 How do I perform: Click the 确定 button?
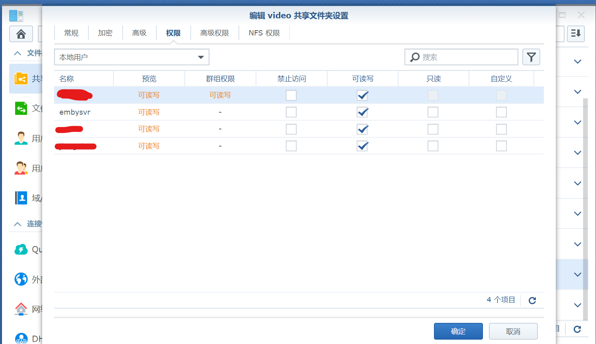click(458, 331)
